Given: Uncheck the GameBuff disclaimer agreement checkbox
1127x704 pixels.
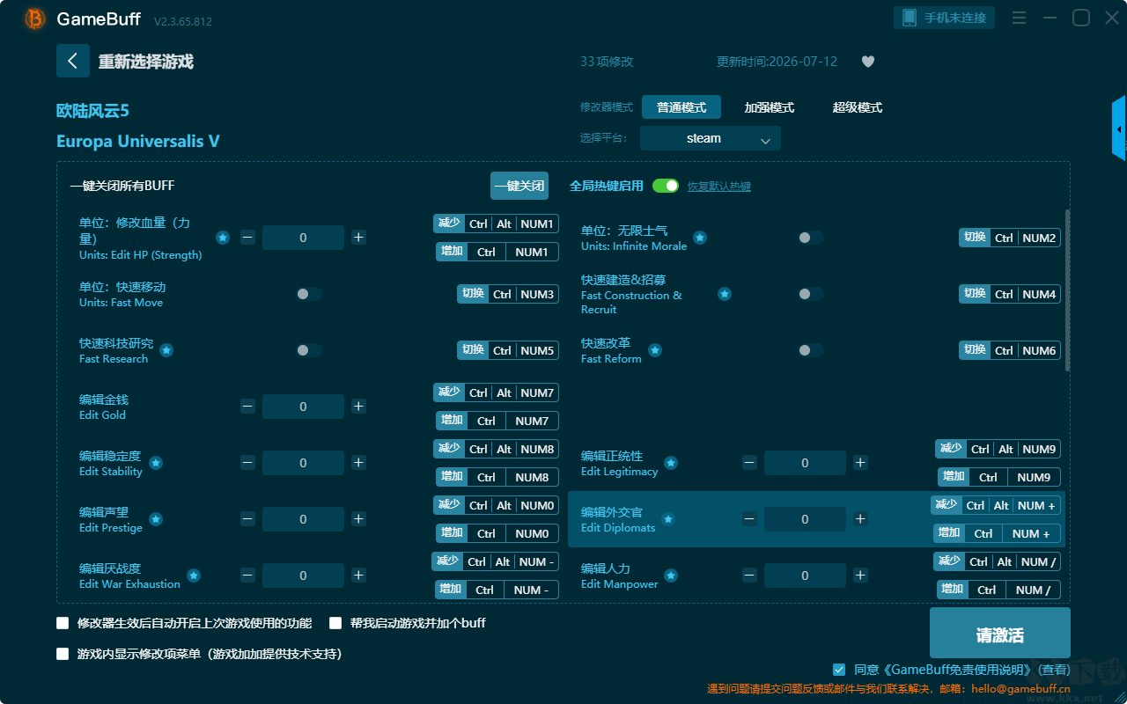Looking at the screenshot, I should click(x=839, y=670).
